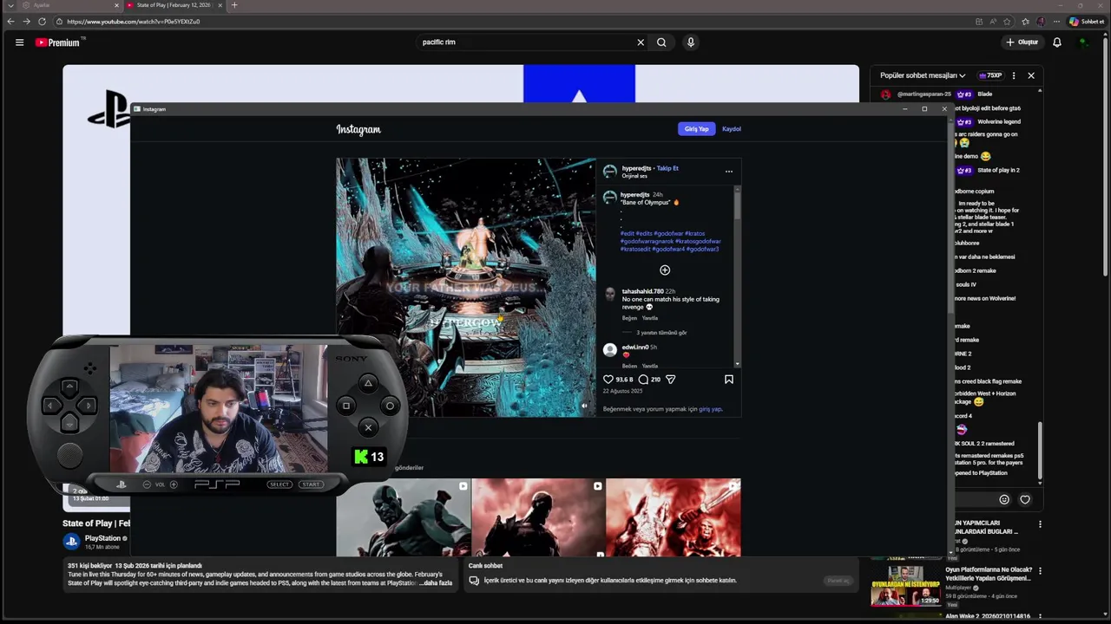The height and width of the screenshot is (624, 1111).
Task: Expand the Popüler sohbet mesajları dropdown
Action: coord(923,75)
